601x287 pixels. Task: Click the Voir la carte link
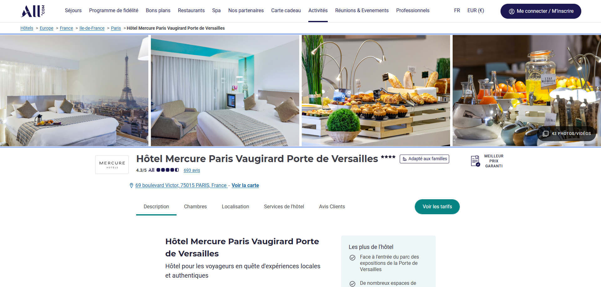[x=245, y=186]
